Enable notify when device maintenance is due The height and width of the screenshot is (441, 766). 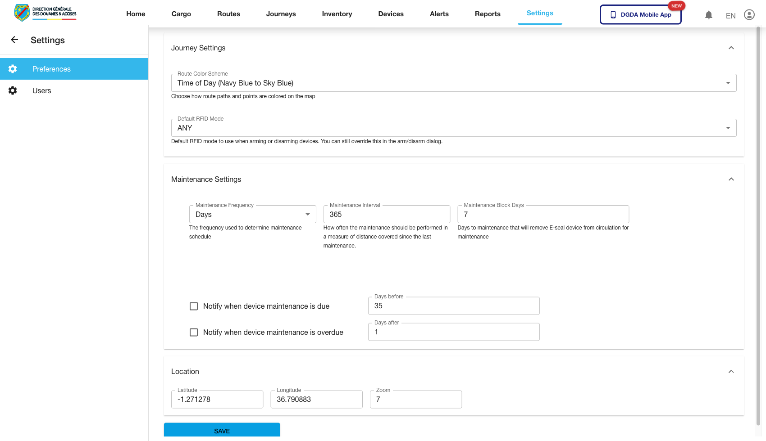coord(194,306)
